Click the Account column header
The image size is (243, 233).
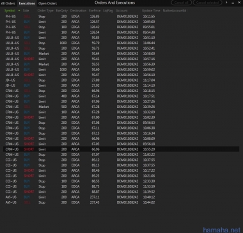pos(121,11)
